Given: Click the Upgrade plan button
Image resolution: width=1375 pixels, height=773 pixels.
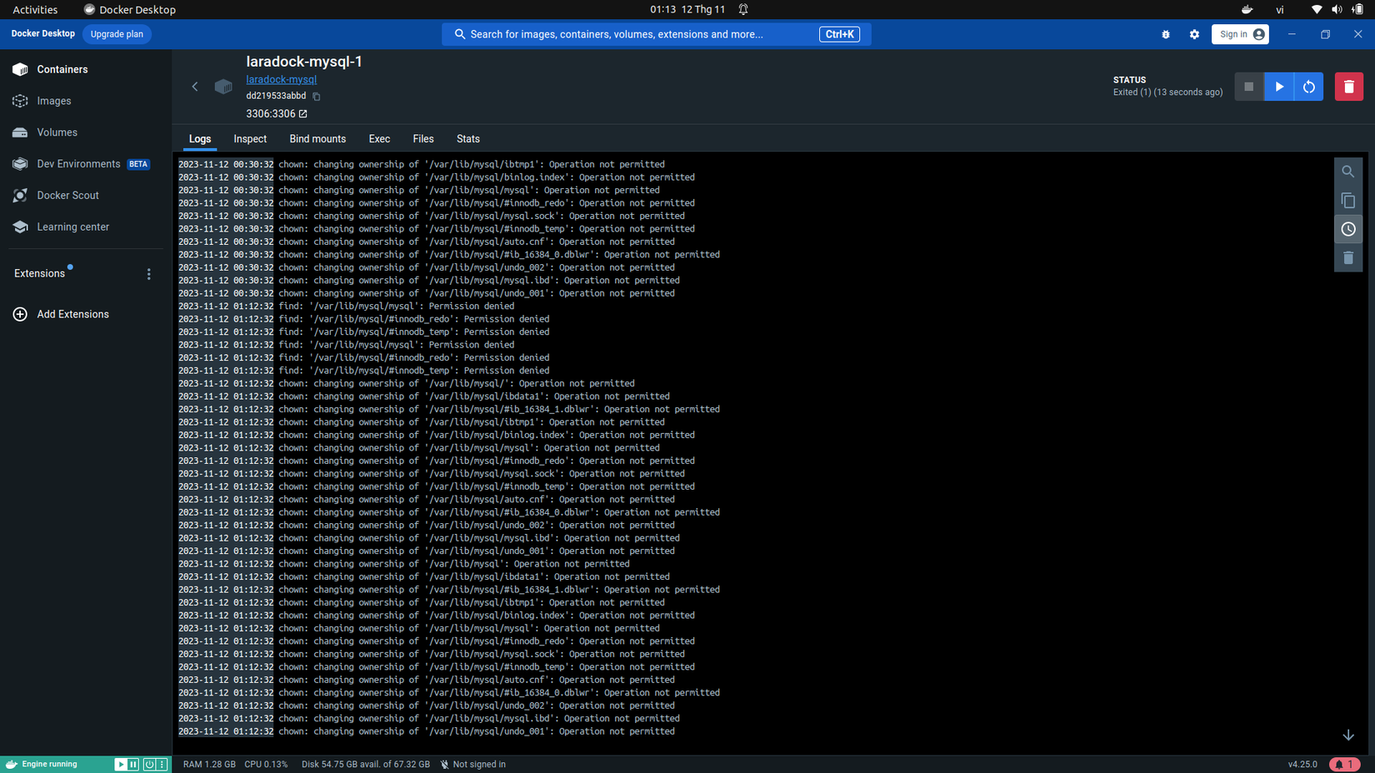Looking at the screenshot, I should point(116,34).
